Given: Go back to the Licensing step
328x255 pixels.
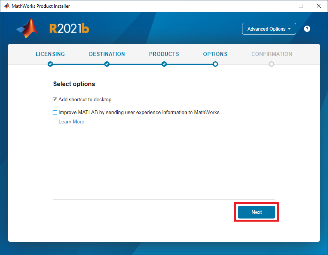Looking at the screenshot, I should (50, 54).
